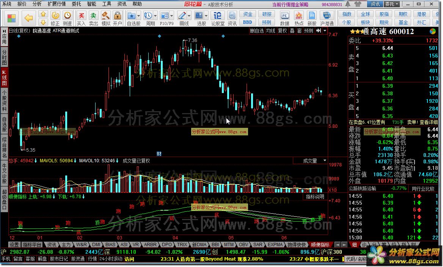Image resolution: width=443 pixels, height=267 pixels.
Task: Toggle the 窗 window option
Action: tap(299, 31)
